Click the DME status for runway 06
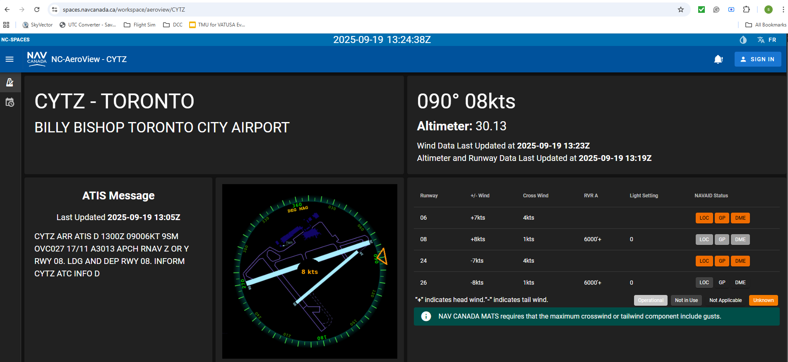Image resolution: width=788 pixels, height=362 pixels. (740, 218)
